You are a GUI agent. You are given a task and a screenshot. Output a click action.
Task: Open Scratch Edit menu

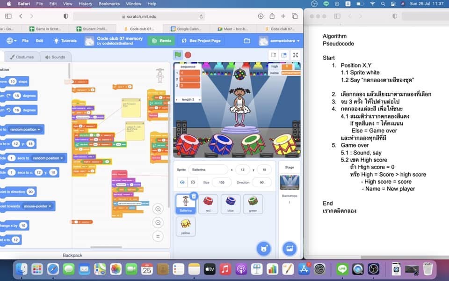(39, 41)
